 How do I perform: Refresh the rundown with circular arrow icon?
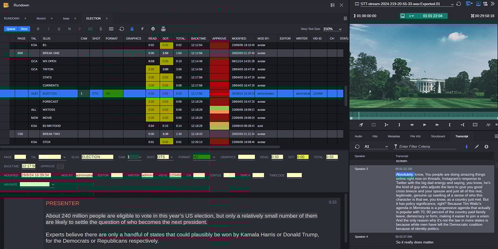pyautogui.click(x=122, y=29)
